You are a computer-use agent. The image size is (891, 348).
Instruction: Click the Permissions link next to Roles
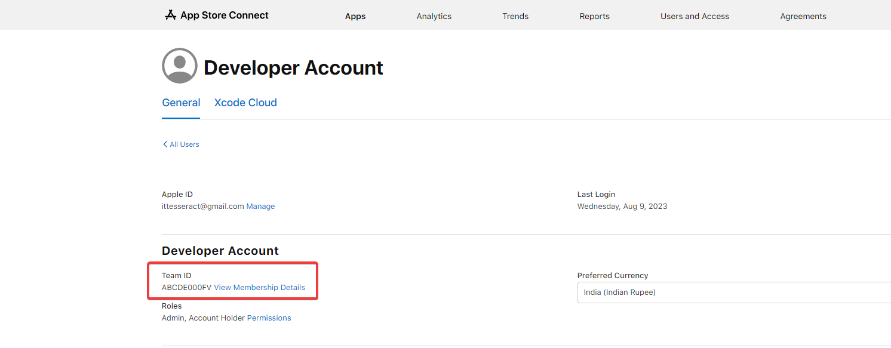tap(269, 318)
